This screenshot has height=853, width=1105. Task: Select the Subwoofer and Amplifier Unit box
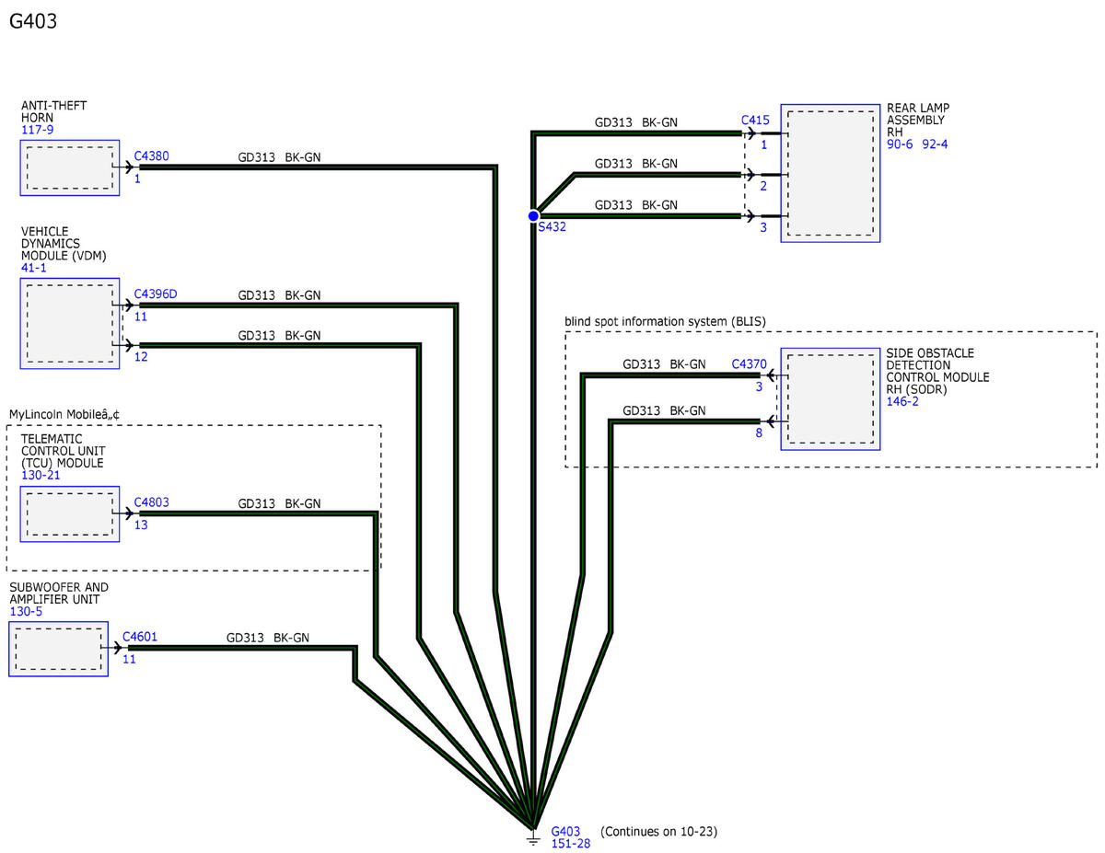click(58, 649)
